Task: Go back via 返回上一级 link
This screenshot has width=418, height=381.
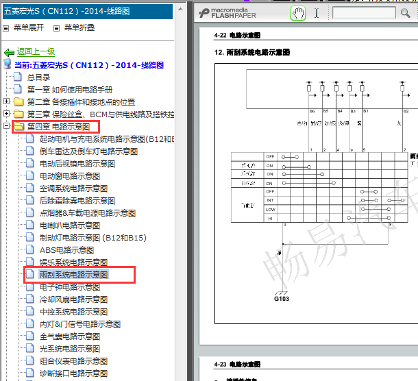Action: tap(36, 51)
